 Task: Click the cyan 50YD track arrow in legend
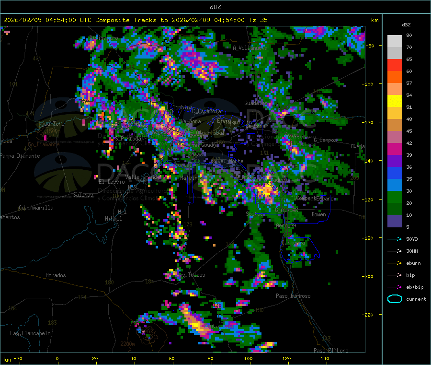[x=395, y=239]
